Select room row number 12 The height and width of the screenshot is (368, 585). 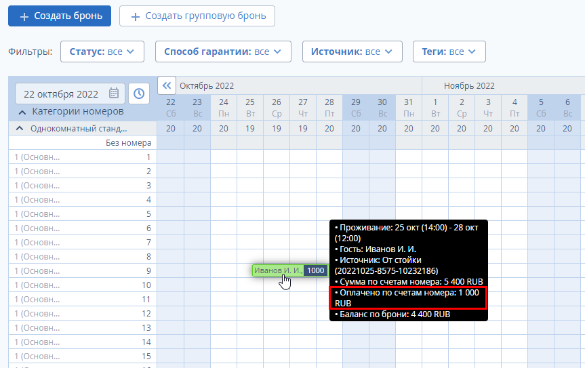[x=83, y=314]
